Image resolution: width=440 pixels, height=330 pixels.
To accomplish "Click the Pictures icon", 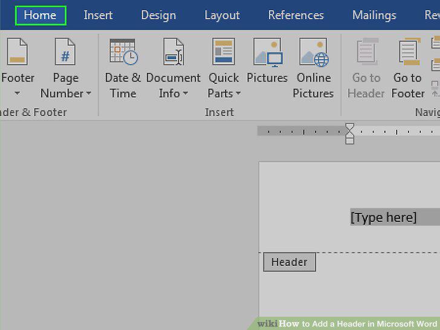I will (268, 52).
